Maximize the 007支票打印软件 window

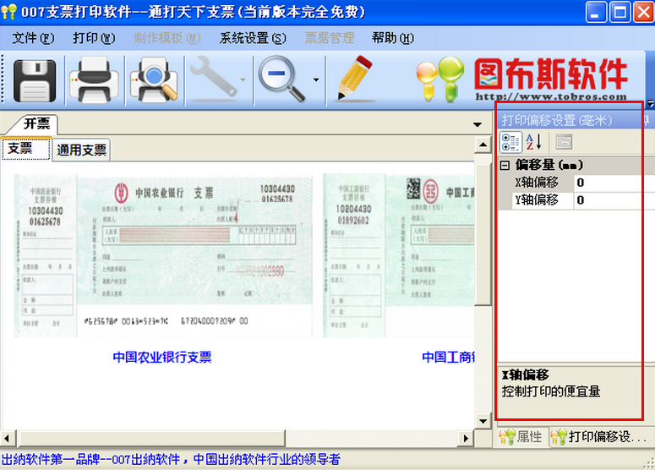[x=620, y=12]
